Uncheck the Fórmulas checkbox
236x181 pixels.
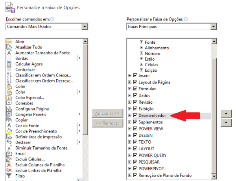click(135, 89)
